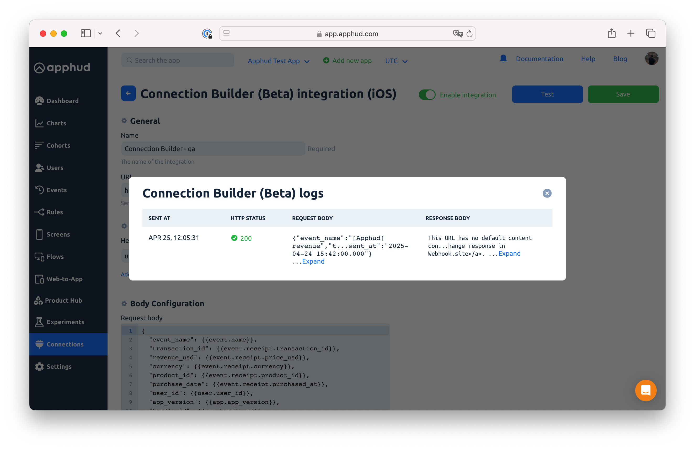Image resolution: width=695 pixels, height=449 pixels.
Task: Open Experiments in the sidebar
Action: 65,322
